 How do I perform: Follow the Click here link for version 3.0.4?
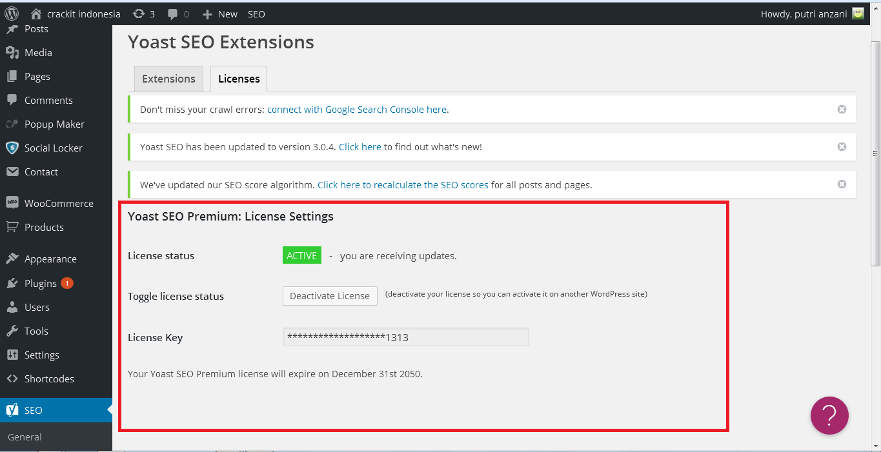pyautogui.click(x=360, y=147)
